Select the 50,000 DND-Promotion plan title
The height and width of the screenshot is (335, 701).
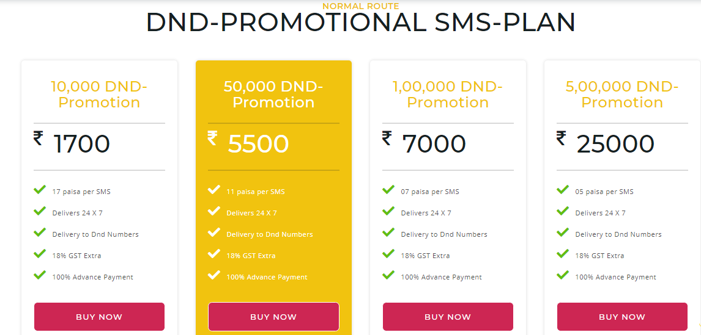[x=273, y=94]
